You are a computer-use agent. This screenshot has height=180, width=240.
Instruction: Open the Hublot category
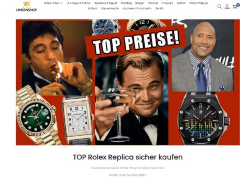[x=181, y=3]
